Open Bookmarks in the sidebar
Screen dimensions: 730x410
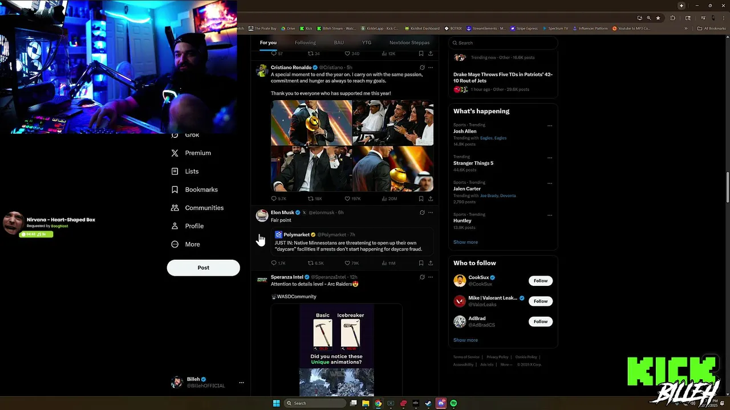pyautogui.click(x=194, y=190)
